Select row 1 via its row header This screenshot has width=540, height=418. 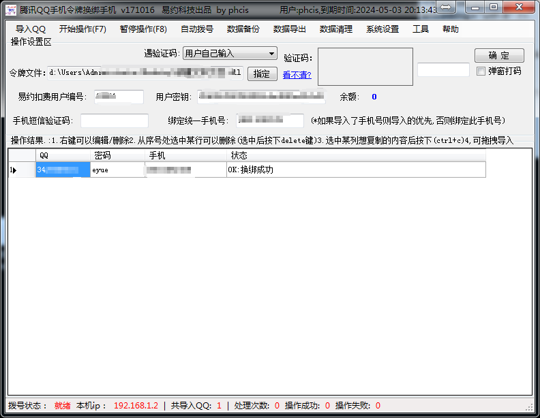click(22, 170)
